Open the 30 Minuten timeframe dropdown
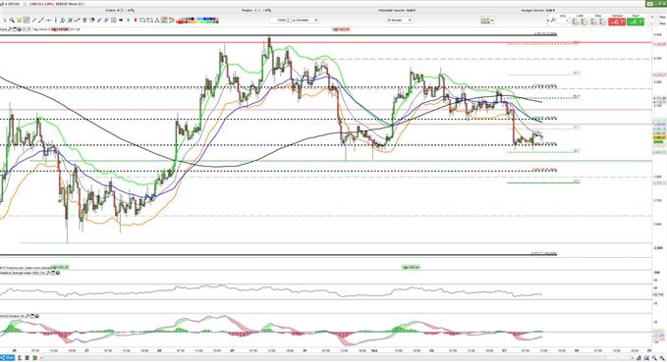 point(399,20)
